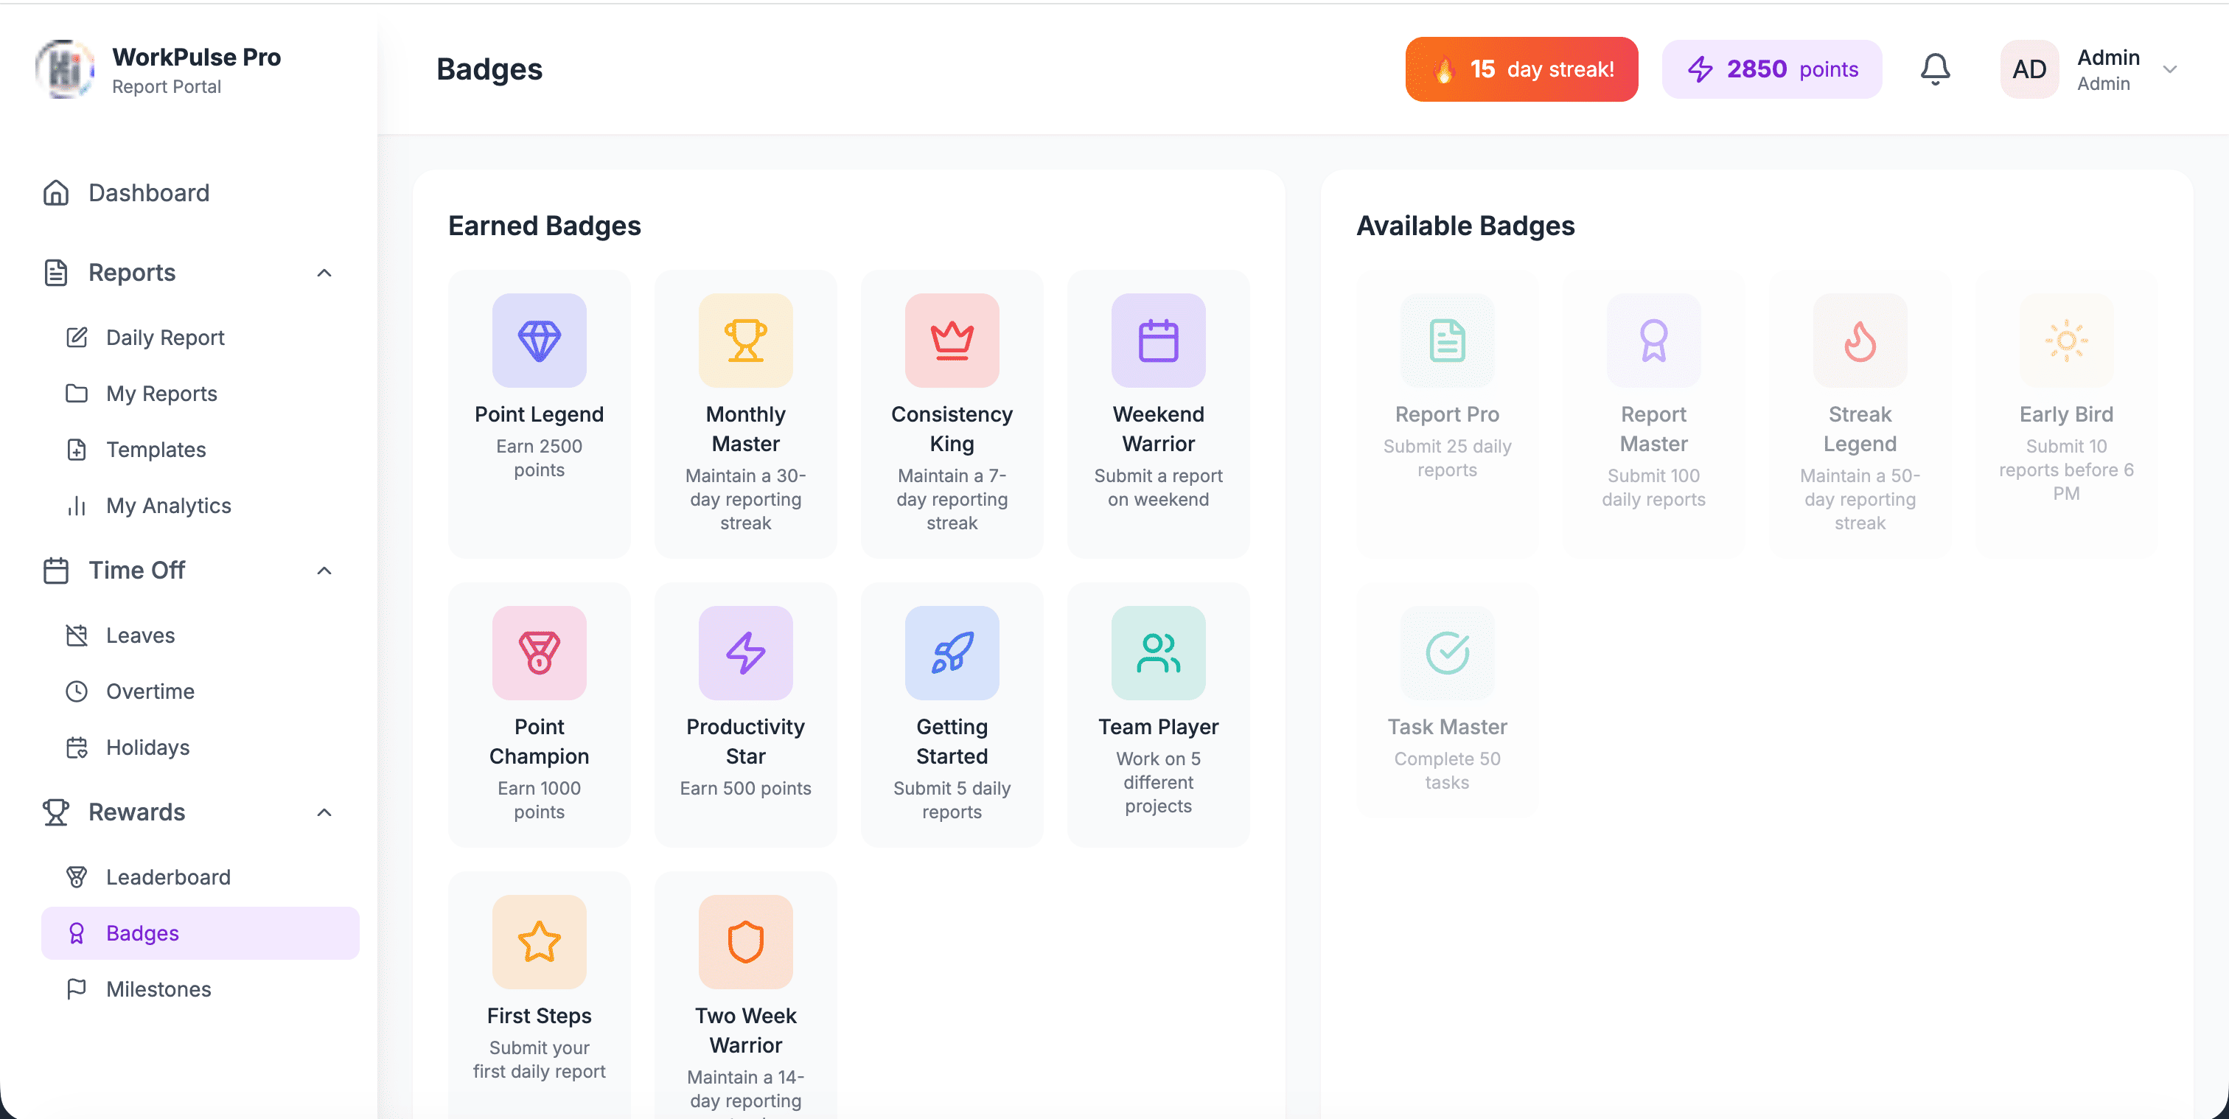Click the WorkPulse Pro logo
This screenshot has height=1119, width=2229.
click(x=65, y=69)
